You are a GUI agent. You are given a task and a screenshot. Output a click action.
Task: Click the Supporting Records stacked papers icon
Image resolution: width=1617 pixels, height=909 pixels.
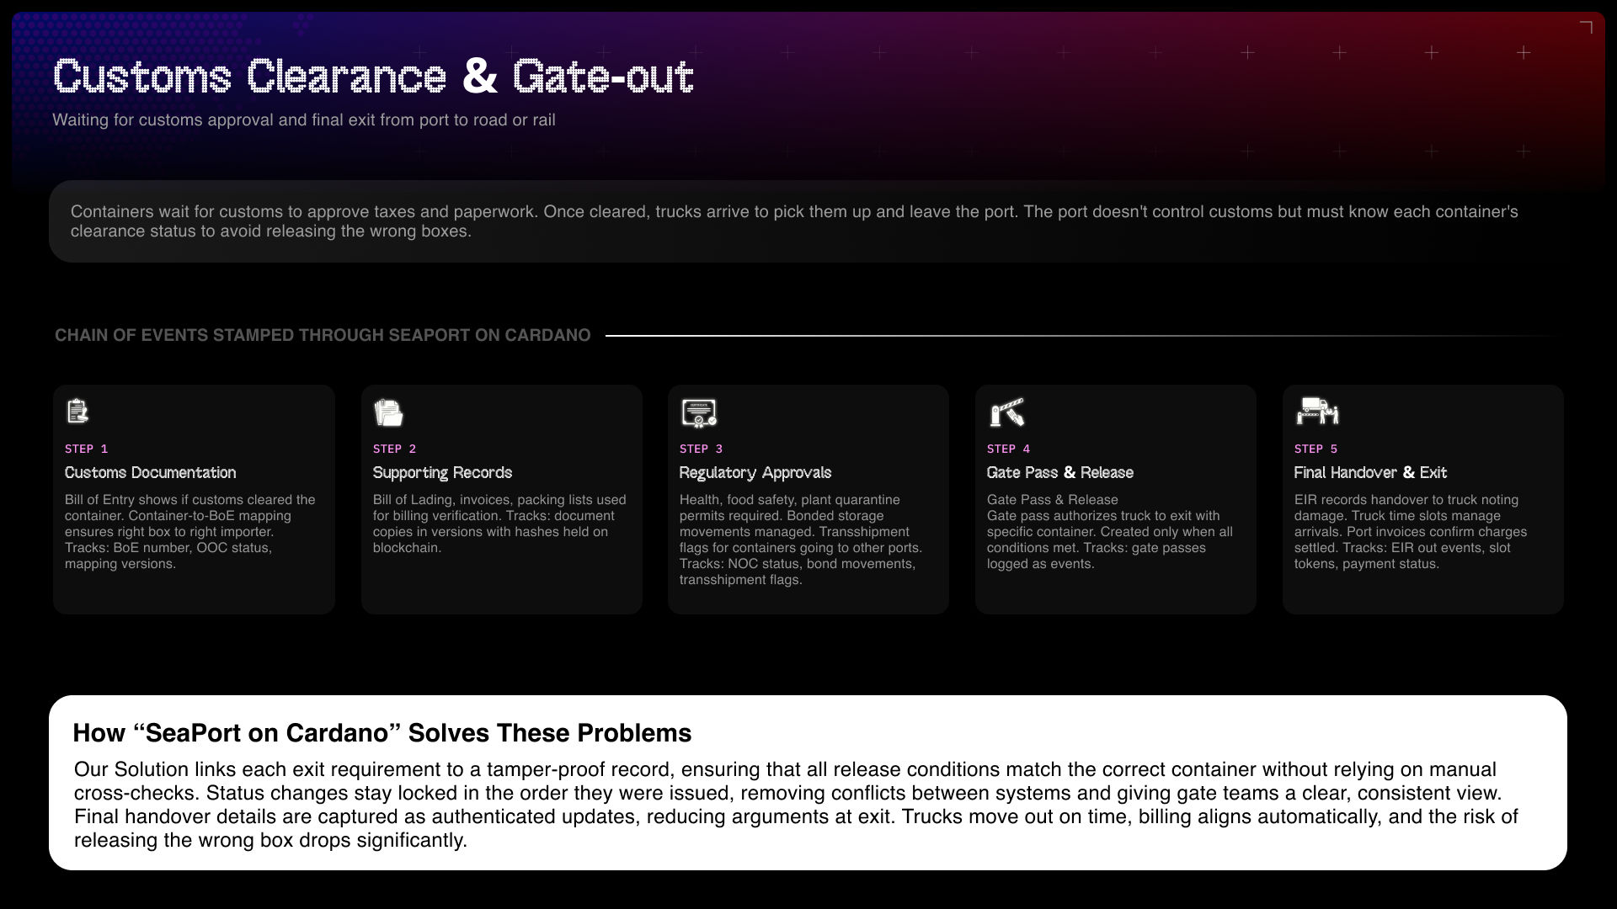pos(388,412)
